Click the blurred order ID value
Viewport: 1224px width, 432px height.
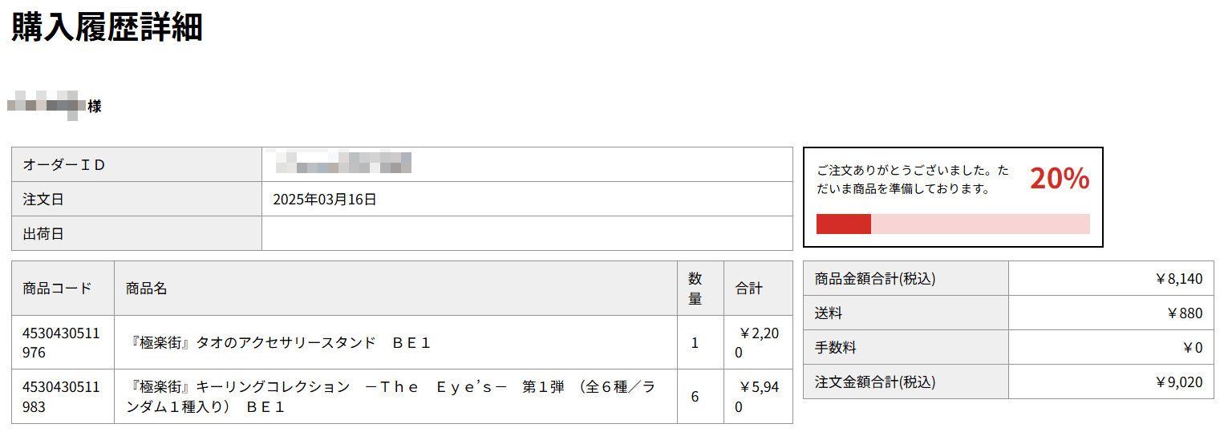point(342,163)
